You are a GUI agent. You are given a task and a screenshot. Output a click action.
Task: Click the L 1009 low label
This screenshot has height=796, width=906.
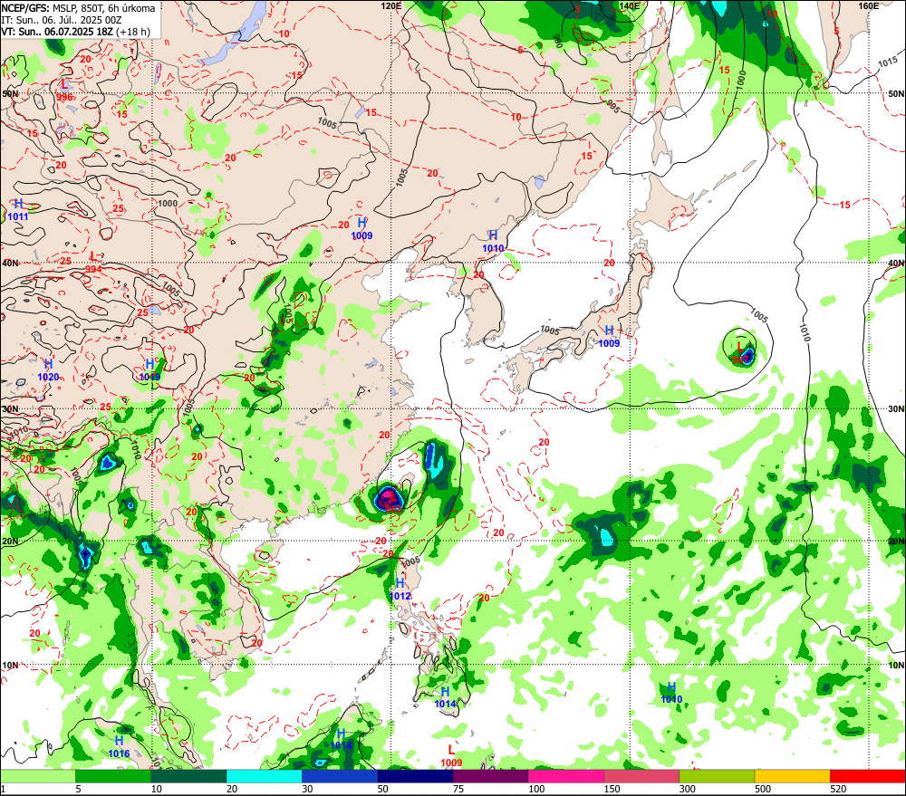click(451, 755)
